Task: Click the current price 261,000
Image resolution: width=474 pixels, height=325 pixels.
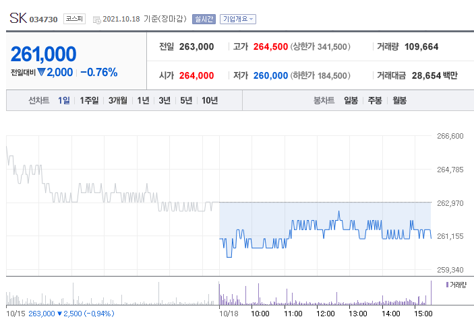Action: 44,54
